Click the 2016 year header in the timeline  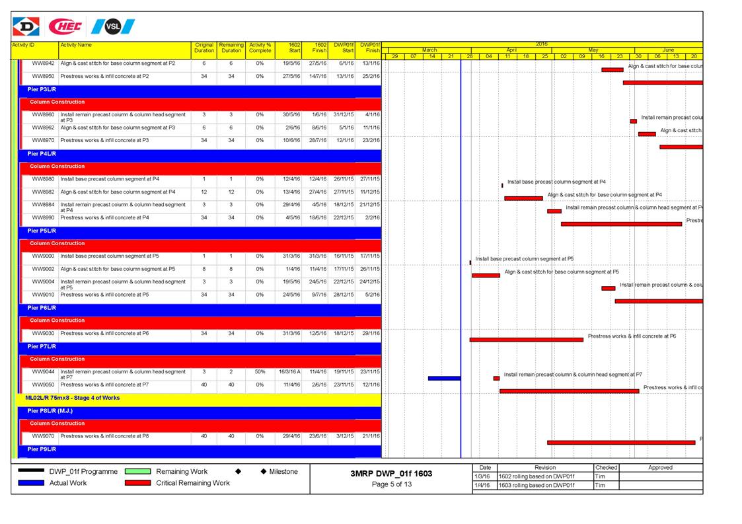[542, 44]
